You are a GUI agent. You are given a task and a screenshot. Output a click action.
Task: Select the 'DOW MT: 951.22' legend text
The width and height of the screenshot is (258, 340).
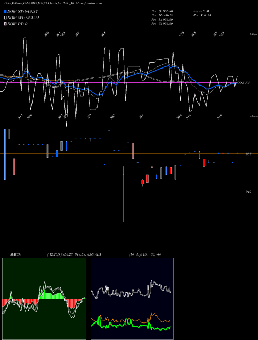pos(23,18)
